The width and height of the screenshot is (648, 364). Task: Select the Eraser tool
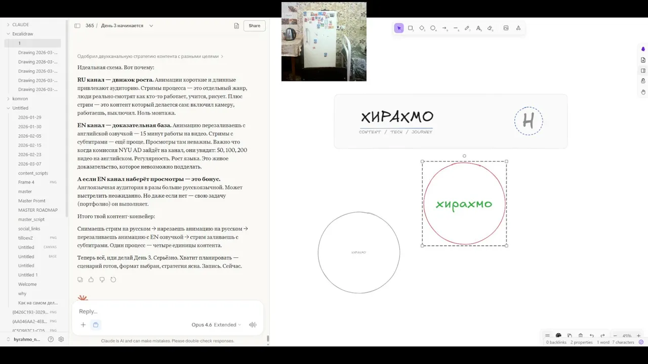490,28
